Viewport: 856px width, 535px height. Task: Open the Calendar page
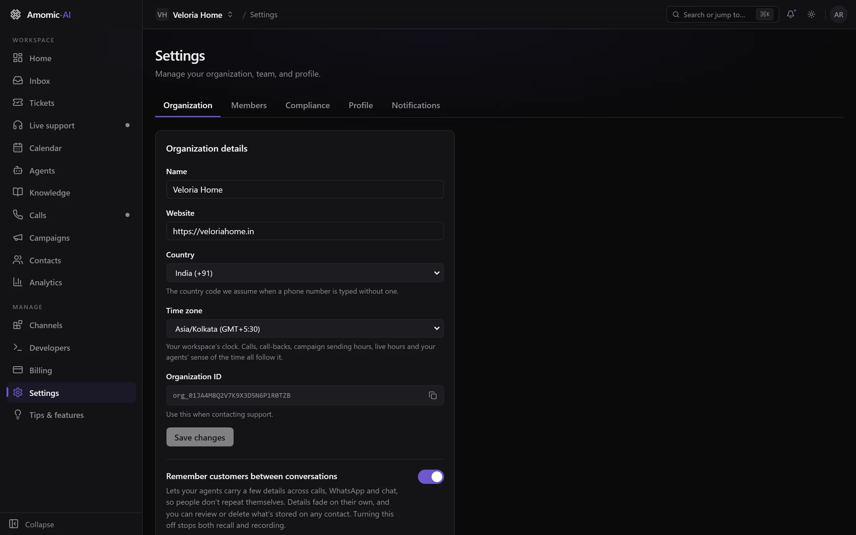tap(71, 148)
